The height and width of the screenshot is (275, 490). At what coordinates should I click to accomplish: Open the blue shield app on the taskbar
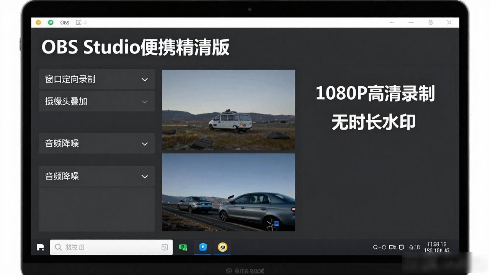tap(203, 247)
